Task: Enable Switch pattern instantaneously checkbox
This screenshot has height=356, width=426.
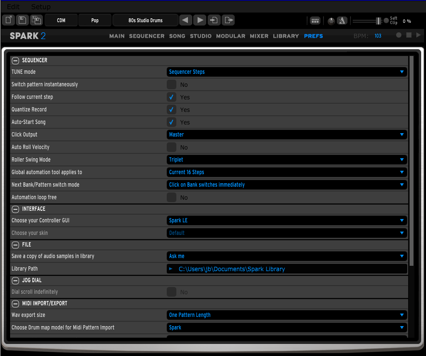Action: 172,84
